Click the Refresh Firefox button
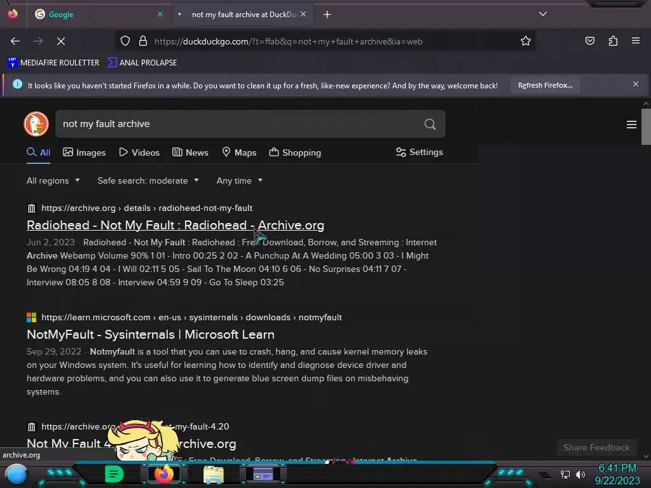Viewport: 651px width, 488px height. point(545,85)
